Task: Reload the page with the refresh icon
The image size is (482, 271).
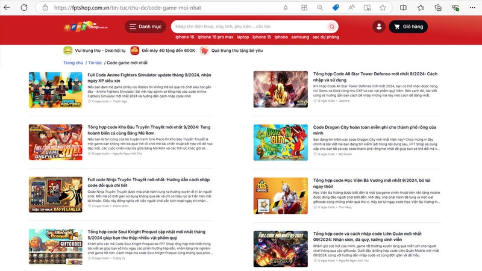Action: point(24,8)
